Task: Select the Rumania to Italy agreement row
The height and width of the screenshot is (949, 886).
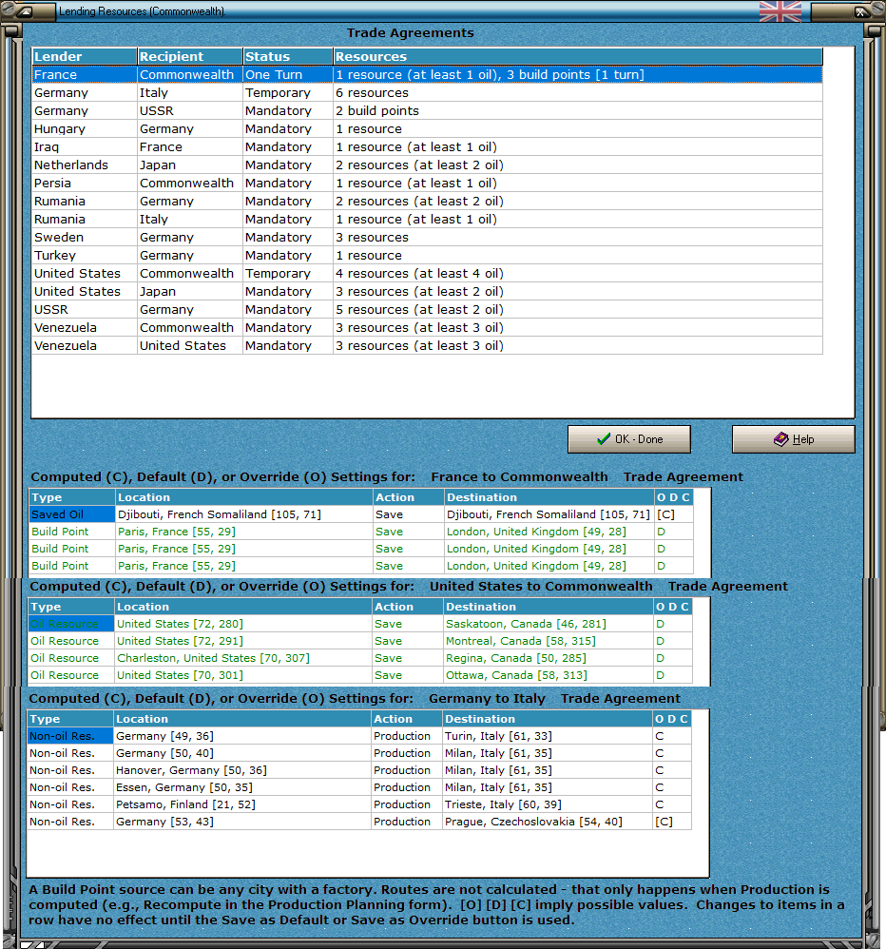Action: [427, 219]
